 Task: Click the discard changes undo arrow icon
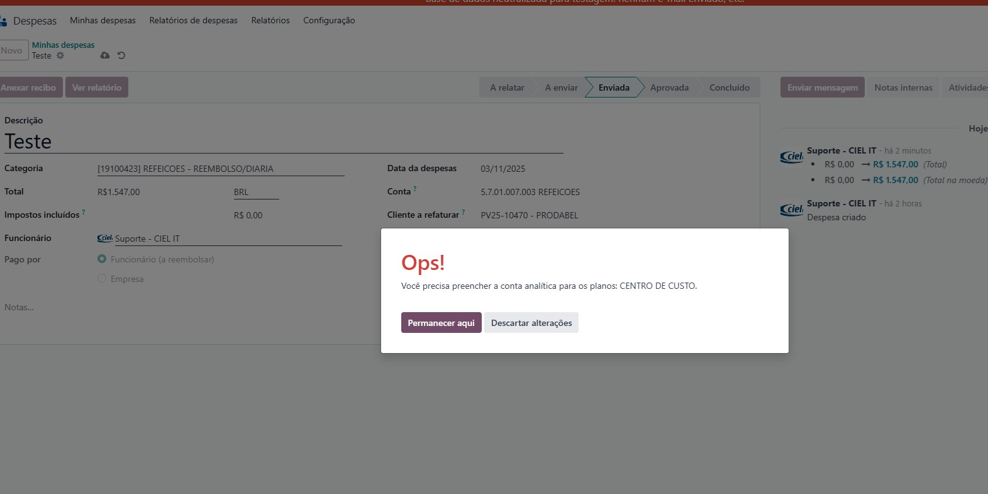click(121, 55)
